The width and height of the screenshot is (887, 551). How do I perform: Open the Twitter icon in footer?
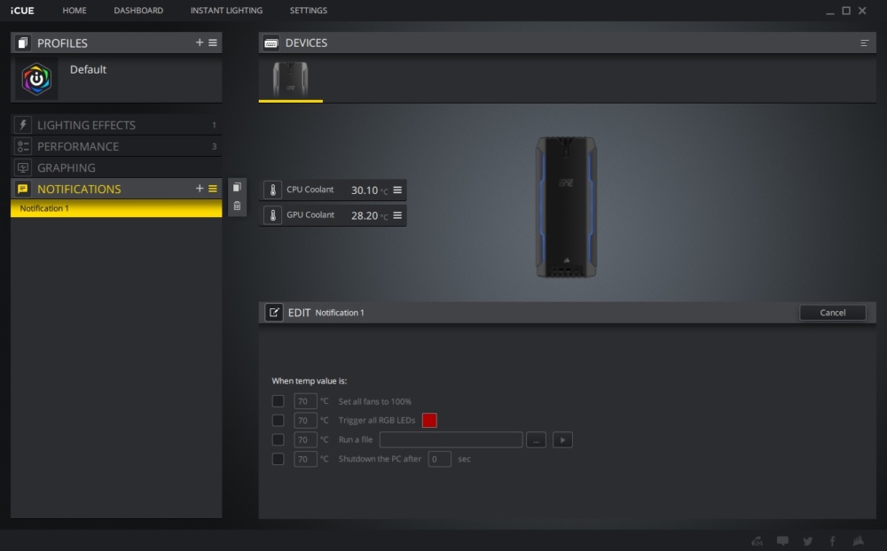pos(808,541)
